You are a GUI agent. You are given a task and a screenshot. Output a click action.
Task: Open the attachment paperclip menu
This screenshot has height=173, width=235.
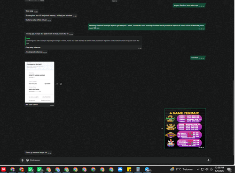[23, 160]
